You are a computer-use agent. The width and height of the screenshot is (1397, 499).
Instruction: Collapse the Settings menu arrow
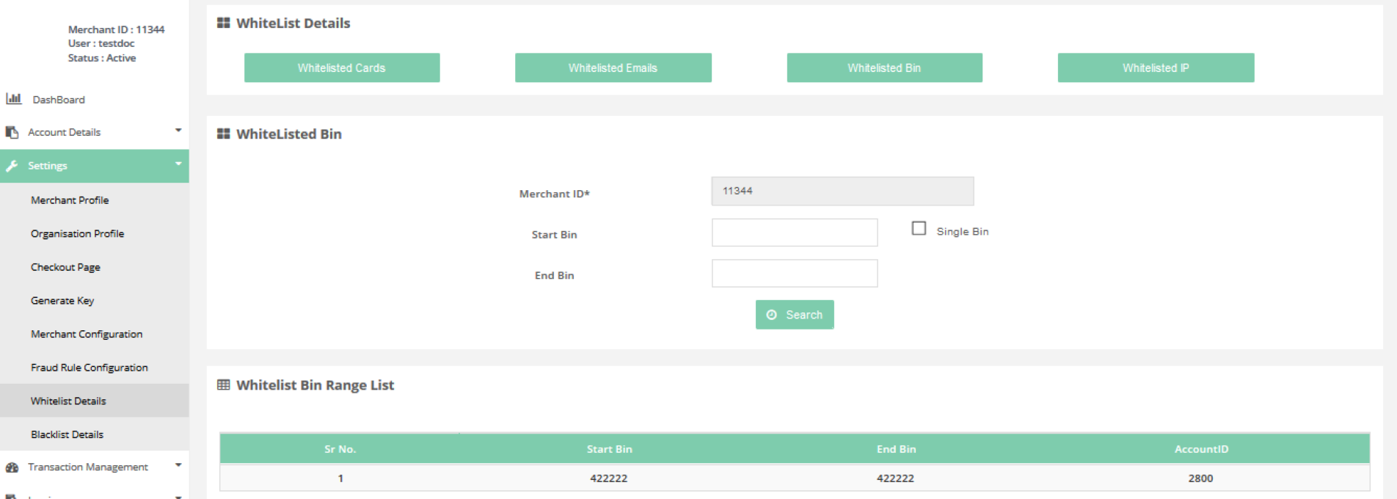(178, 164)
